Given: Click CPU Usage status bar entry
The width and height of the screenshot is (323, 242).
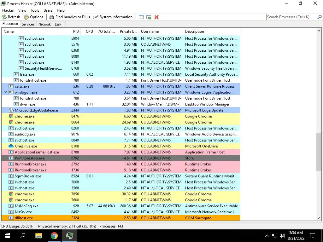Looking at the screenshot, I should coord(17,226).
